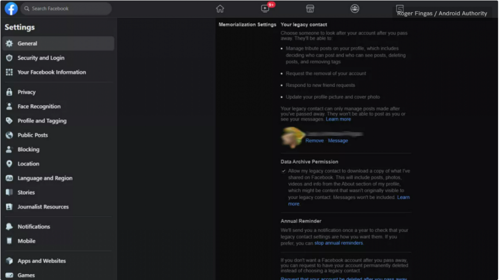Select Blocking settings
Image resolution: width=499 pixels, height=280 pixels.
[x=58, y=149]
